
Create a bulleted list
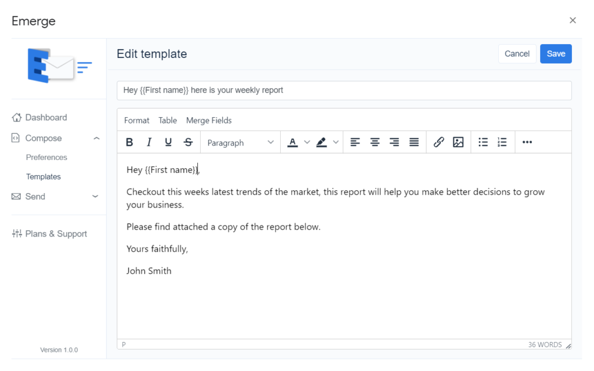click(x=483, y=143)
